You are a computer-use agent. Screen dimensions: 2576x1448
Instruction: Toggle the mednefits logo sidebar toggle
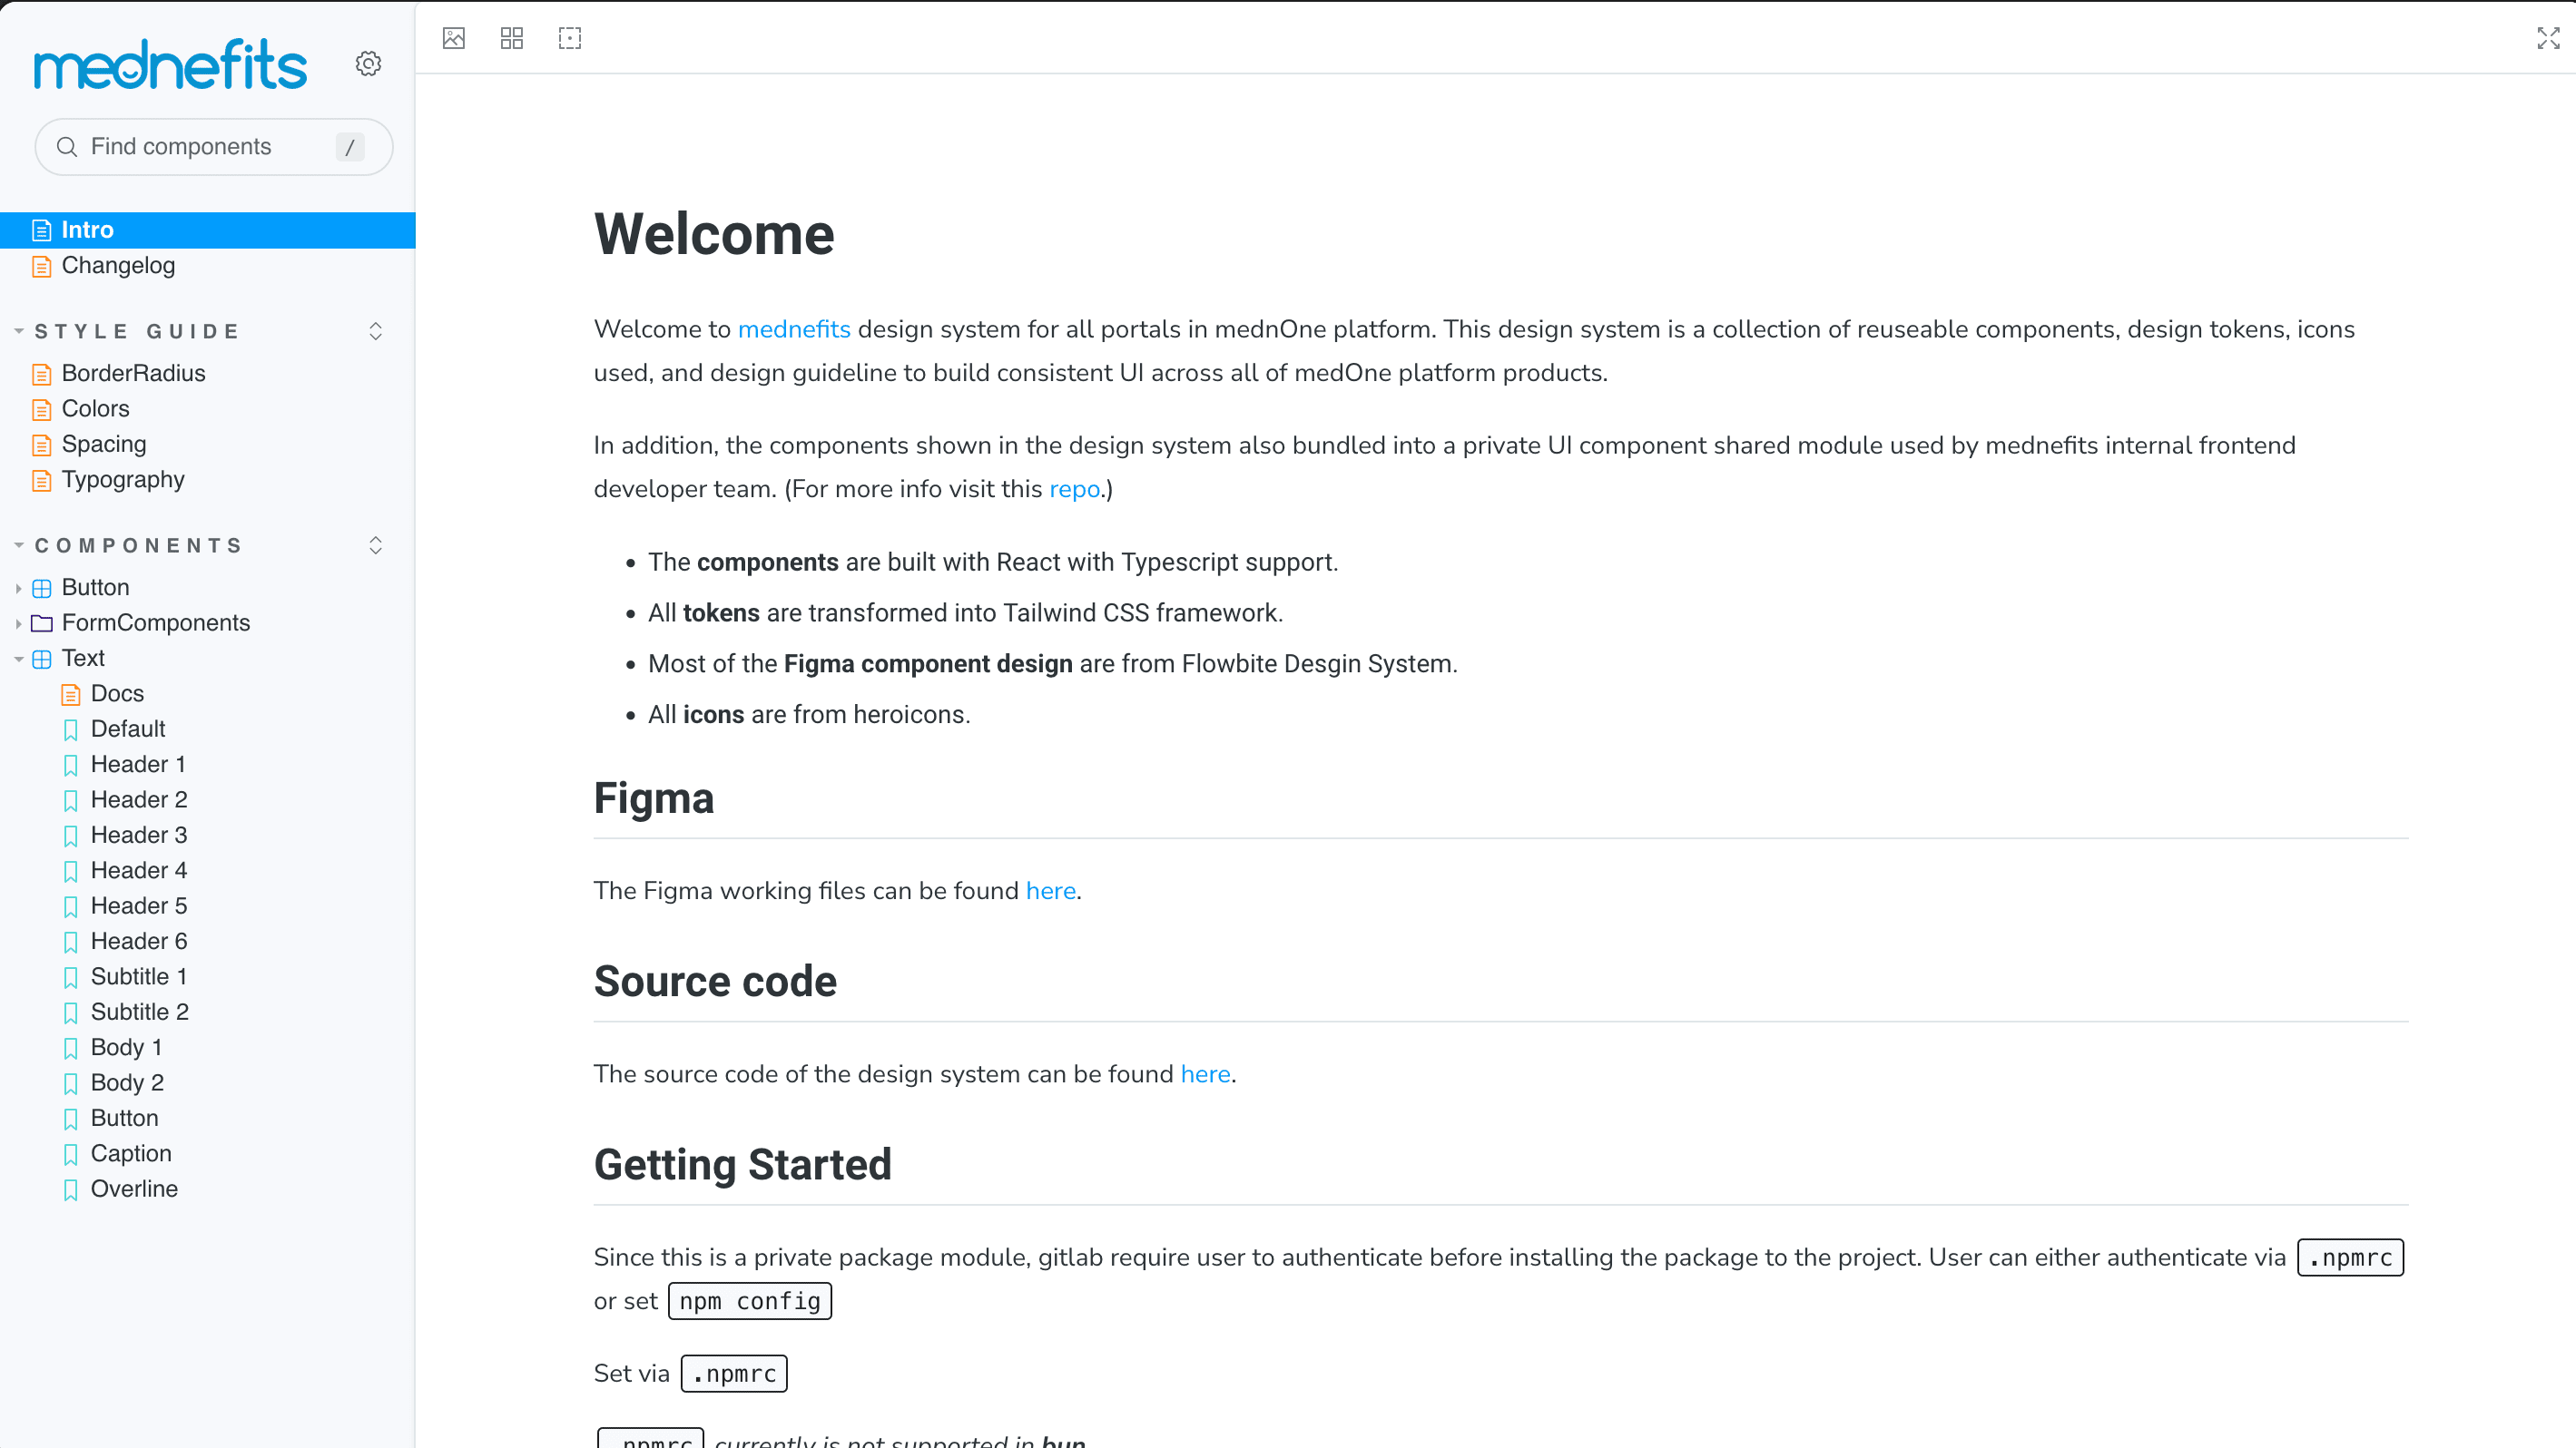point(170,64)
